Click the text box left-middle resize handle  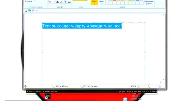click(x=42, y=53)
